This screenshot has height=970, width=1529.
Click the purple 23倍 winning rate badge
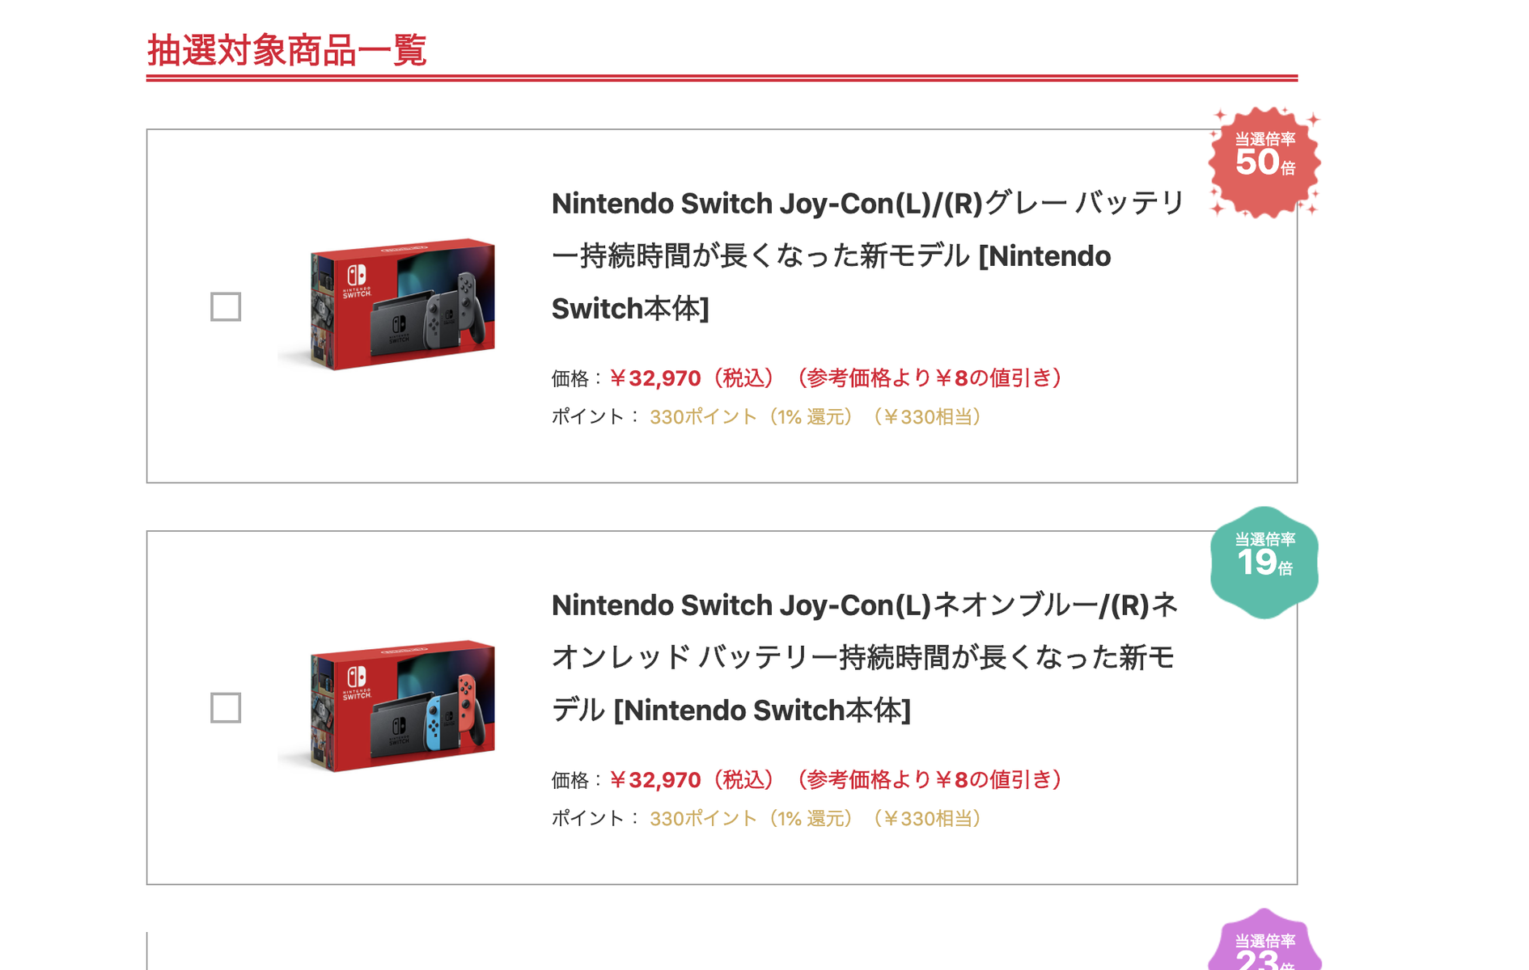pyautogui.click(x=1264, y=940)
